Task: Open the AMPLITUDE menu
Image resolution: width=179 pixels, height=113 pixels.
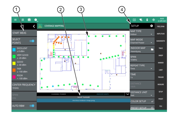Action: pos(161,34)
